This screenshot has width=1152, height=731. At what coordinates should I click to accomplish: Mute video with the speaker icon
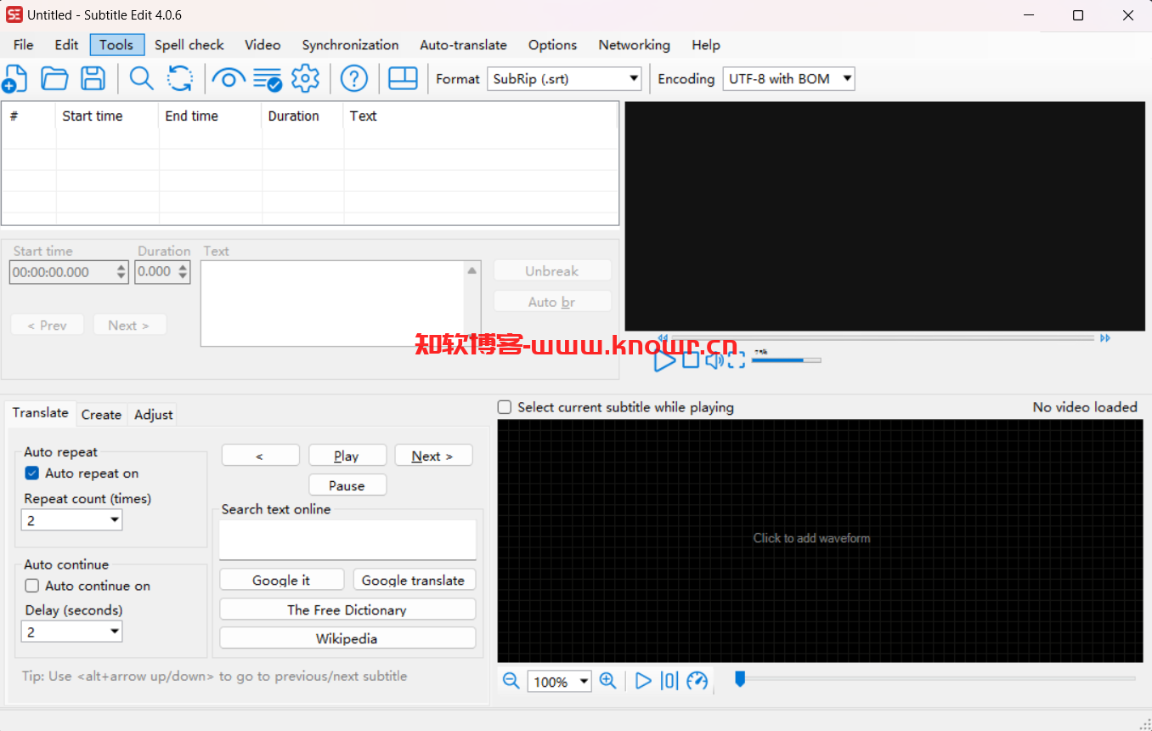pyautogui.click(x=714, y=360)
